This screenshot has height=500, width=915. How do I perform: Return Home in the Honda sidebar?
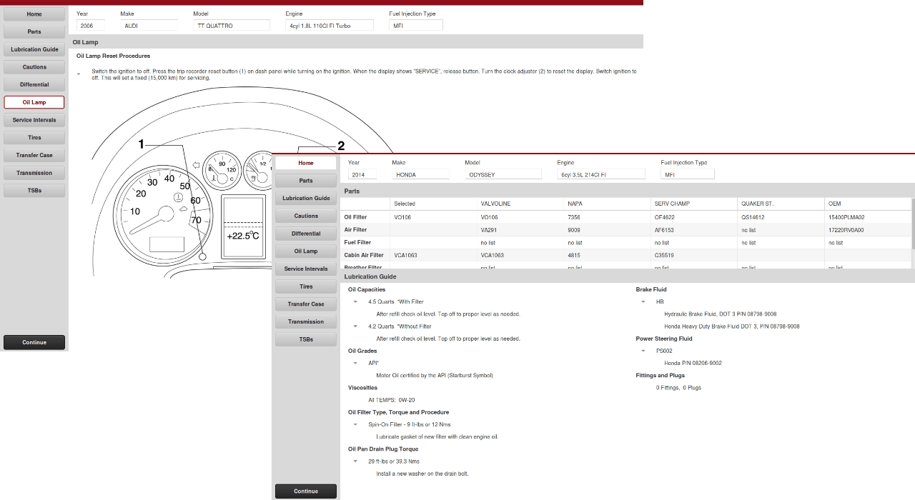point(305,163)
